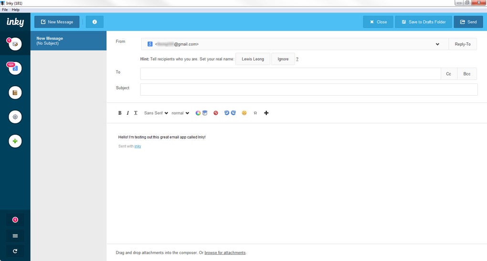Screen dimensions: 487x261
Task: Show the Bcc field
Action: pyautogui.click(x=467, y=74)
